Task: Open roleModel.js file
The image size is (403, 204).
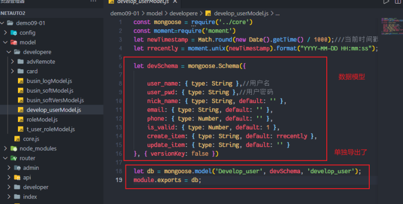Action: click(42, 119)
